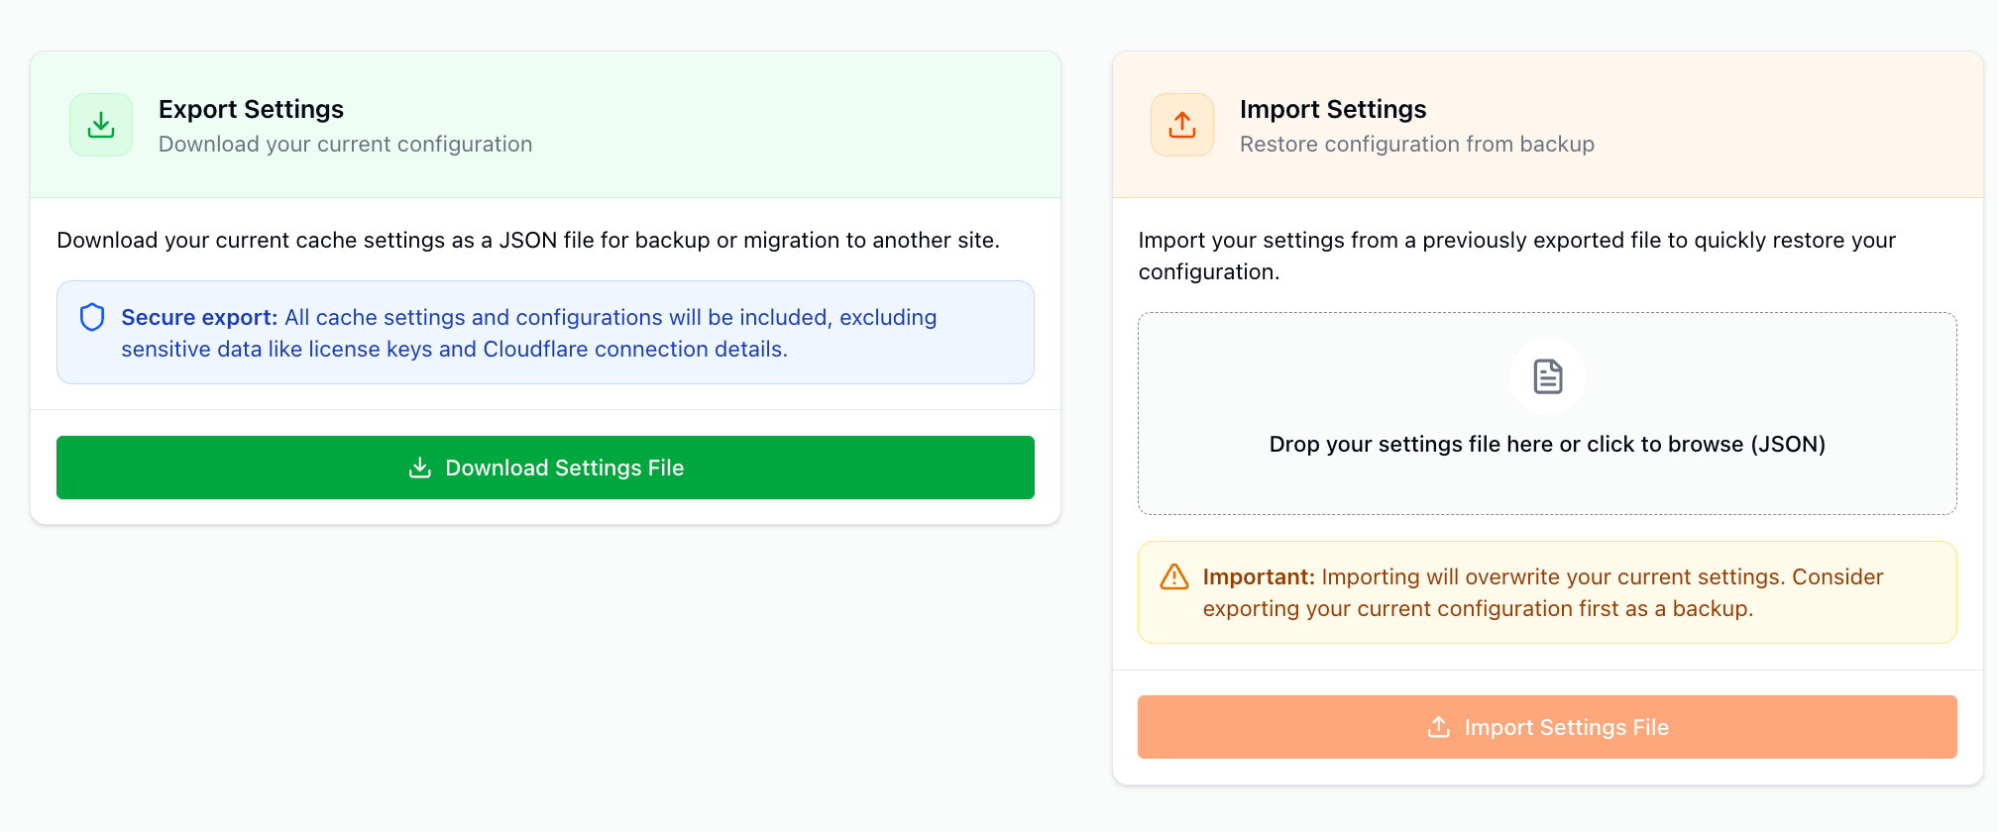The image size is (1998, 832).
Task: Click 'Restore configuration from backup' subtitle
Action: tap(1416, 145)
